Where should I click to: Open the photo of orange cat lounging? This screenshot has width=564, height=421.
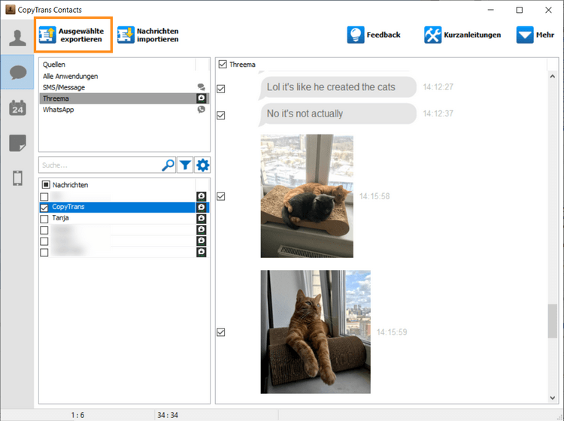click(x=315, y=332)
